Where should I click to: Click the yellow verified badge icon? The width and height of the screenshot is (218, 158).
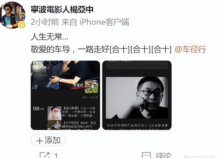22,25
